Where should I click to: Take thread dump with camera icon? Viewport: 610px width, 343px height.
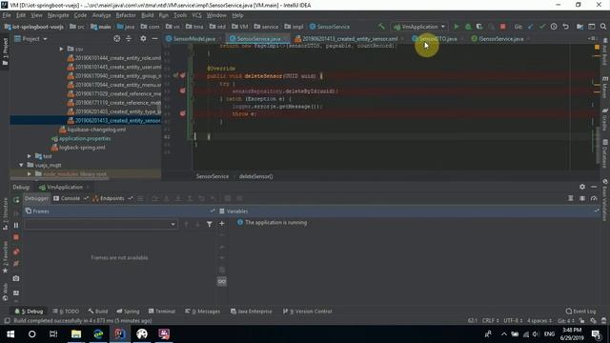[x=16, y=278]
